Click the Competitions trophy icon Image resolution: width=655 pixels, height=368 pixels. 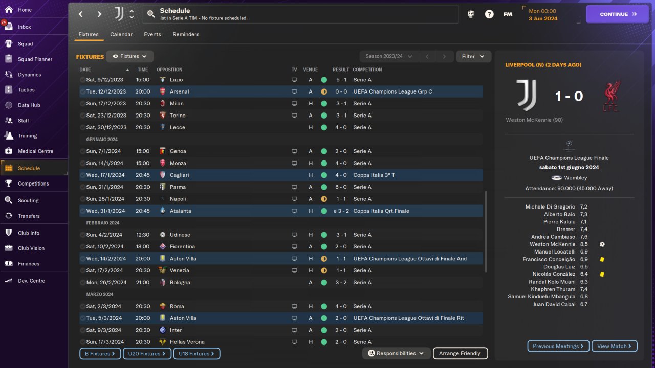coord(8,183)
